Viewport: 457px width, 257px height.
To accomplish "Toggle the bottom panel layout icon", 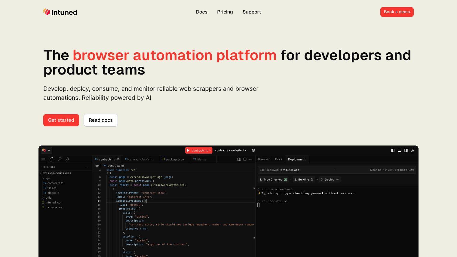I will (x=399, y=150).
